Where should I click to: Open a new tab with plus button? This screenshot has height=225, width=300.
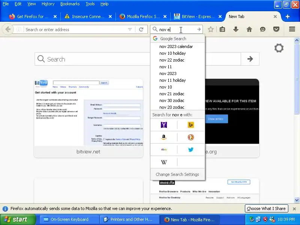(287, 16)
